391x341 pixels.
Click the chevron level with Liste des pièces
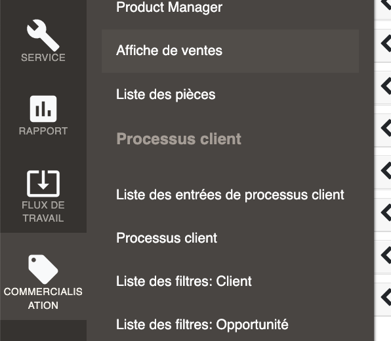(x=386, y=86)
